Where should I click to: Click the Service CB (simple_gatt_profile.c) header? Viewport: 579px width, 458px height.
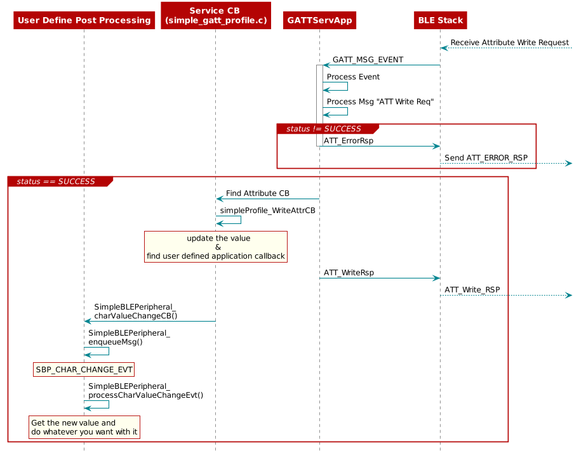216,15
